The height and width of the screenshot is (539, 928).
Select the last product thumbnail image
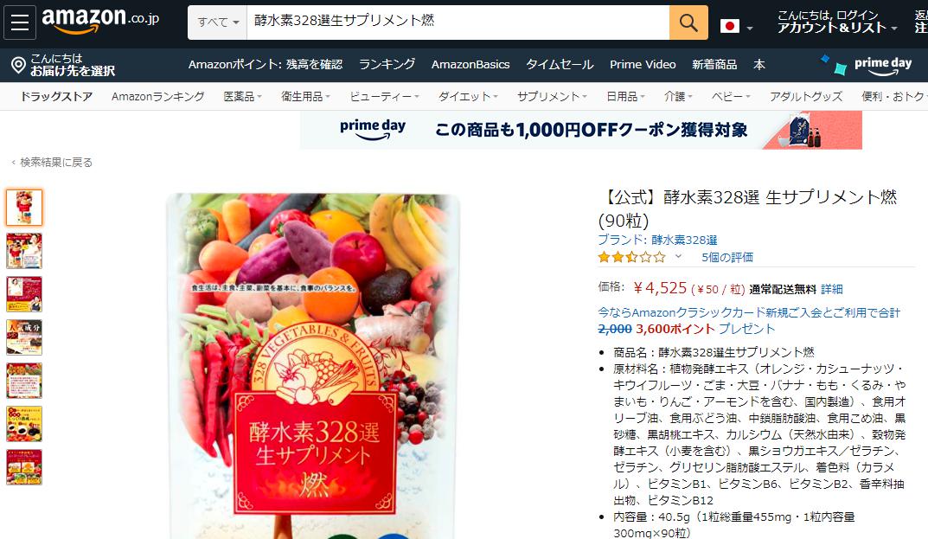point(24,467)
